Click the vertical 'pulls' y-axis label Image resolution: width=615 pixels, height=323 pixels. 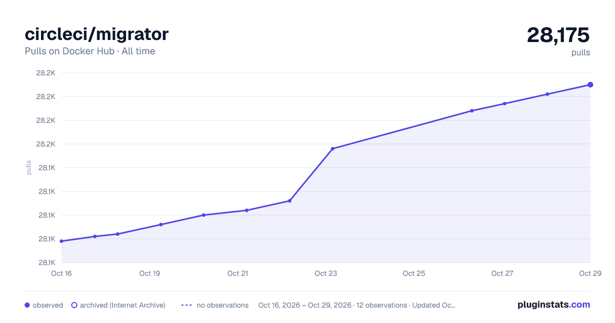tap(29, 168)
